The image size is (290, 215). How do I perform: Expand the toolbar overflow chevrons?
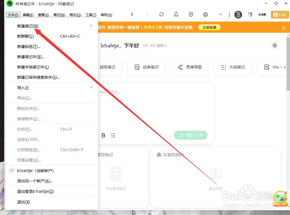click(220, 14)
